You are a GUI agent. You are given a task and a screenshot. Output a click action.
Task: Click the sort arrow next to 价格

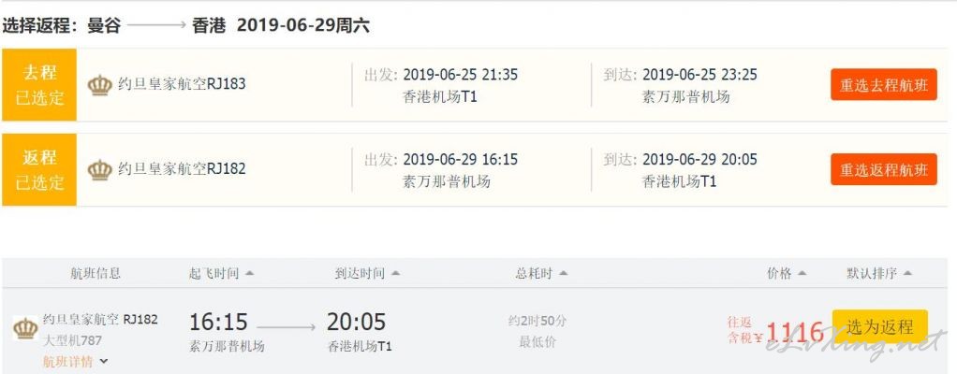click(x=802, y=274)
